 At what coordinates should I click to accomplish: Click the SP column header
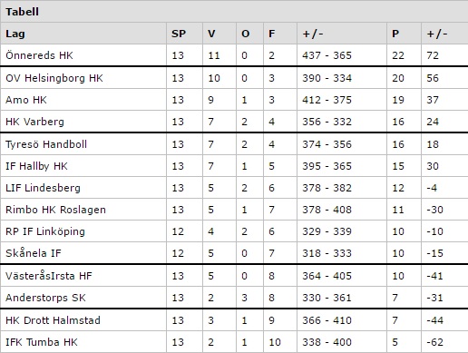(x=179, y=34)
